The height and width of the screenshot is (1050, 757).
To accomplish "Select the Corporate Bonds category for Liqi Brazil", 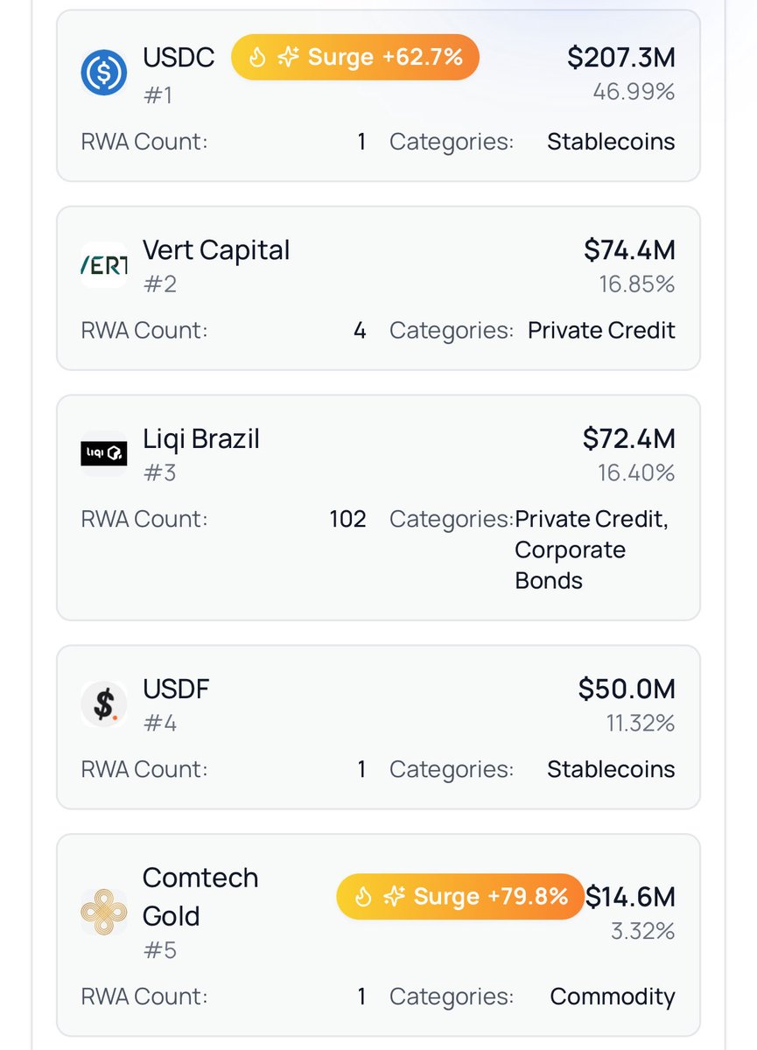I will pos(570,565).
